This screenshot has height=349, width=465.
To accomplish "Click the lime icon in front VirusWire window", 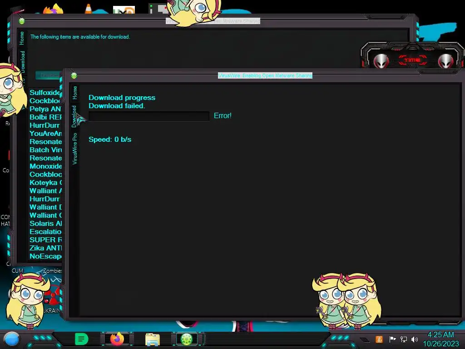I will tap(74, 76).
